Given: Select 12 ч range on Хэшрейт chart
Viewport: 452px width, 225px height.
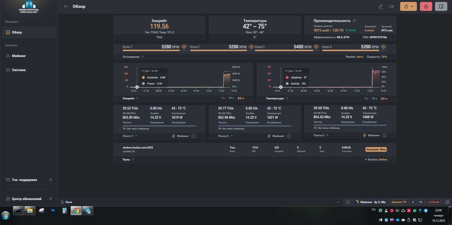Looking at the screenshot, I should point(231,98).
